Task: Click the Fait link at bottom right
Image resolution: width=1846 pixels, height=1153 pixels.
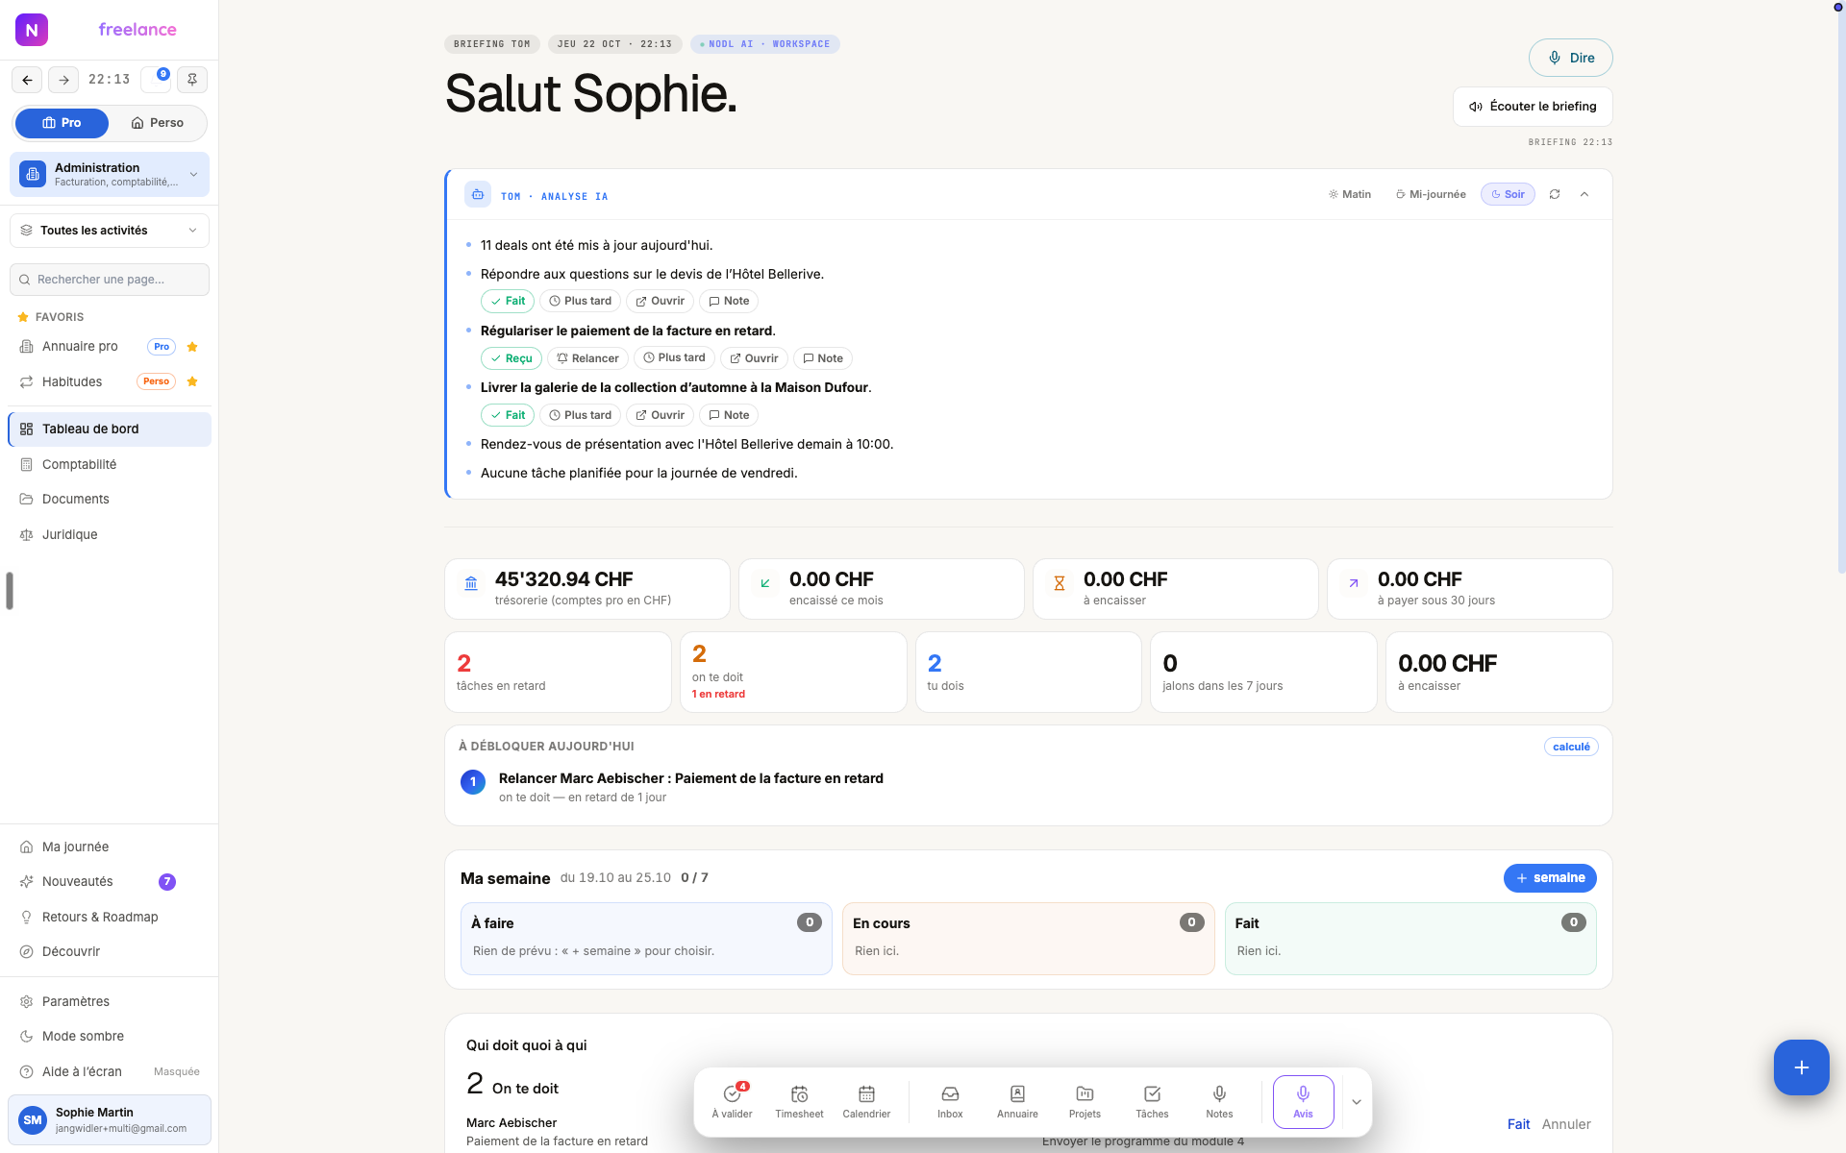Action: coord(1518,1124)
